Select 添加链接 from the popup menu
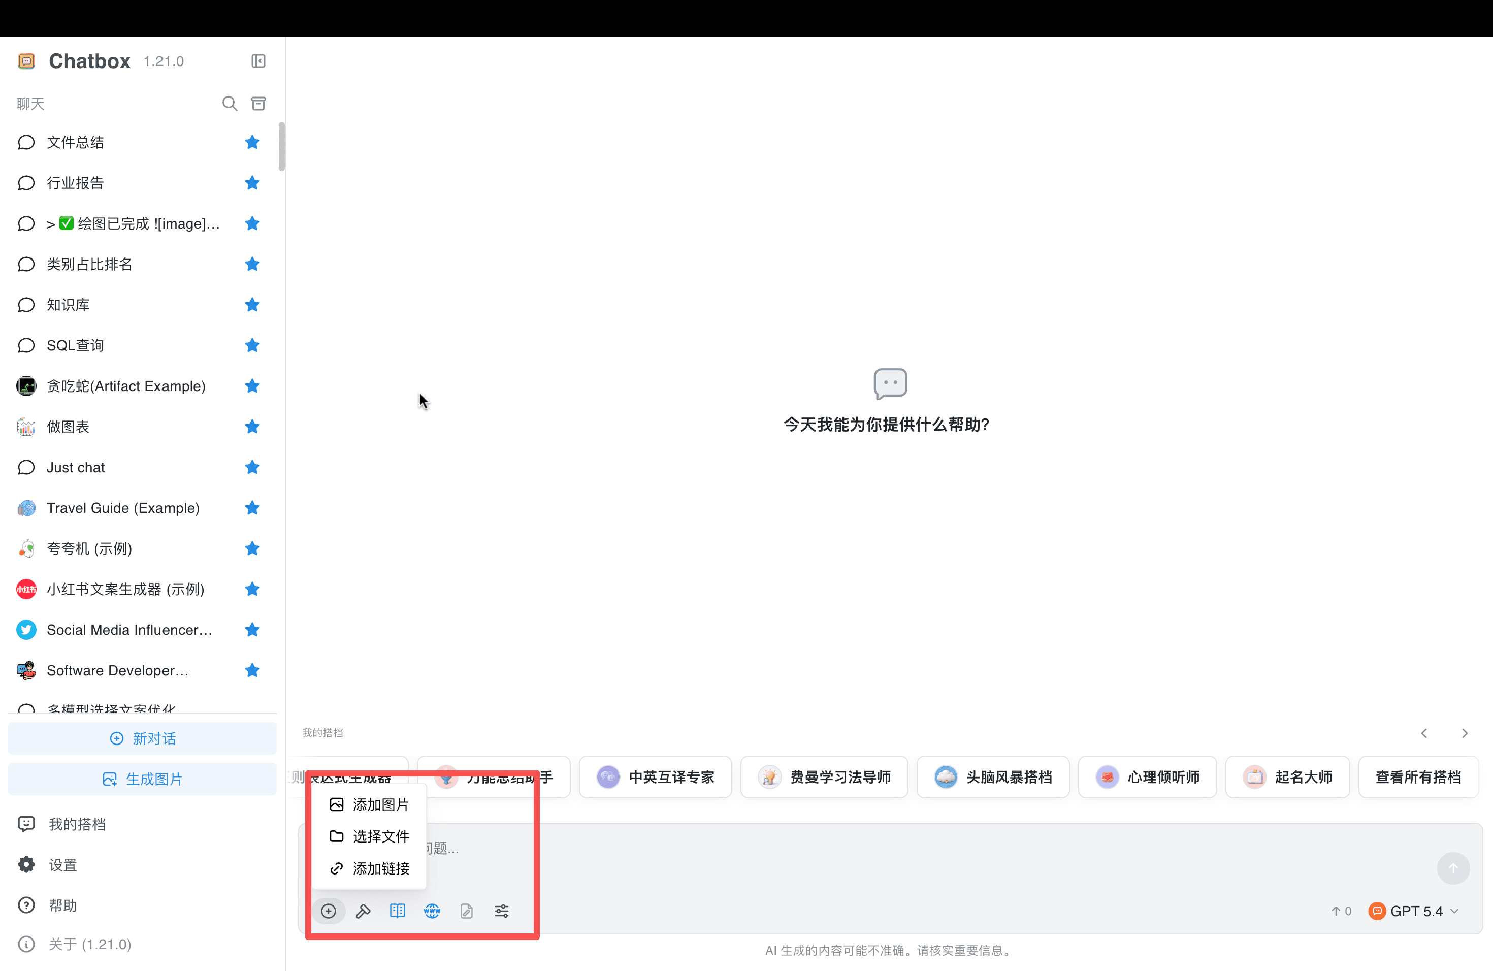Viewport: 1493px width, 971px height. pyautogui.click(x=370, y=868)
